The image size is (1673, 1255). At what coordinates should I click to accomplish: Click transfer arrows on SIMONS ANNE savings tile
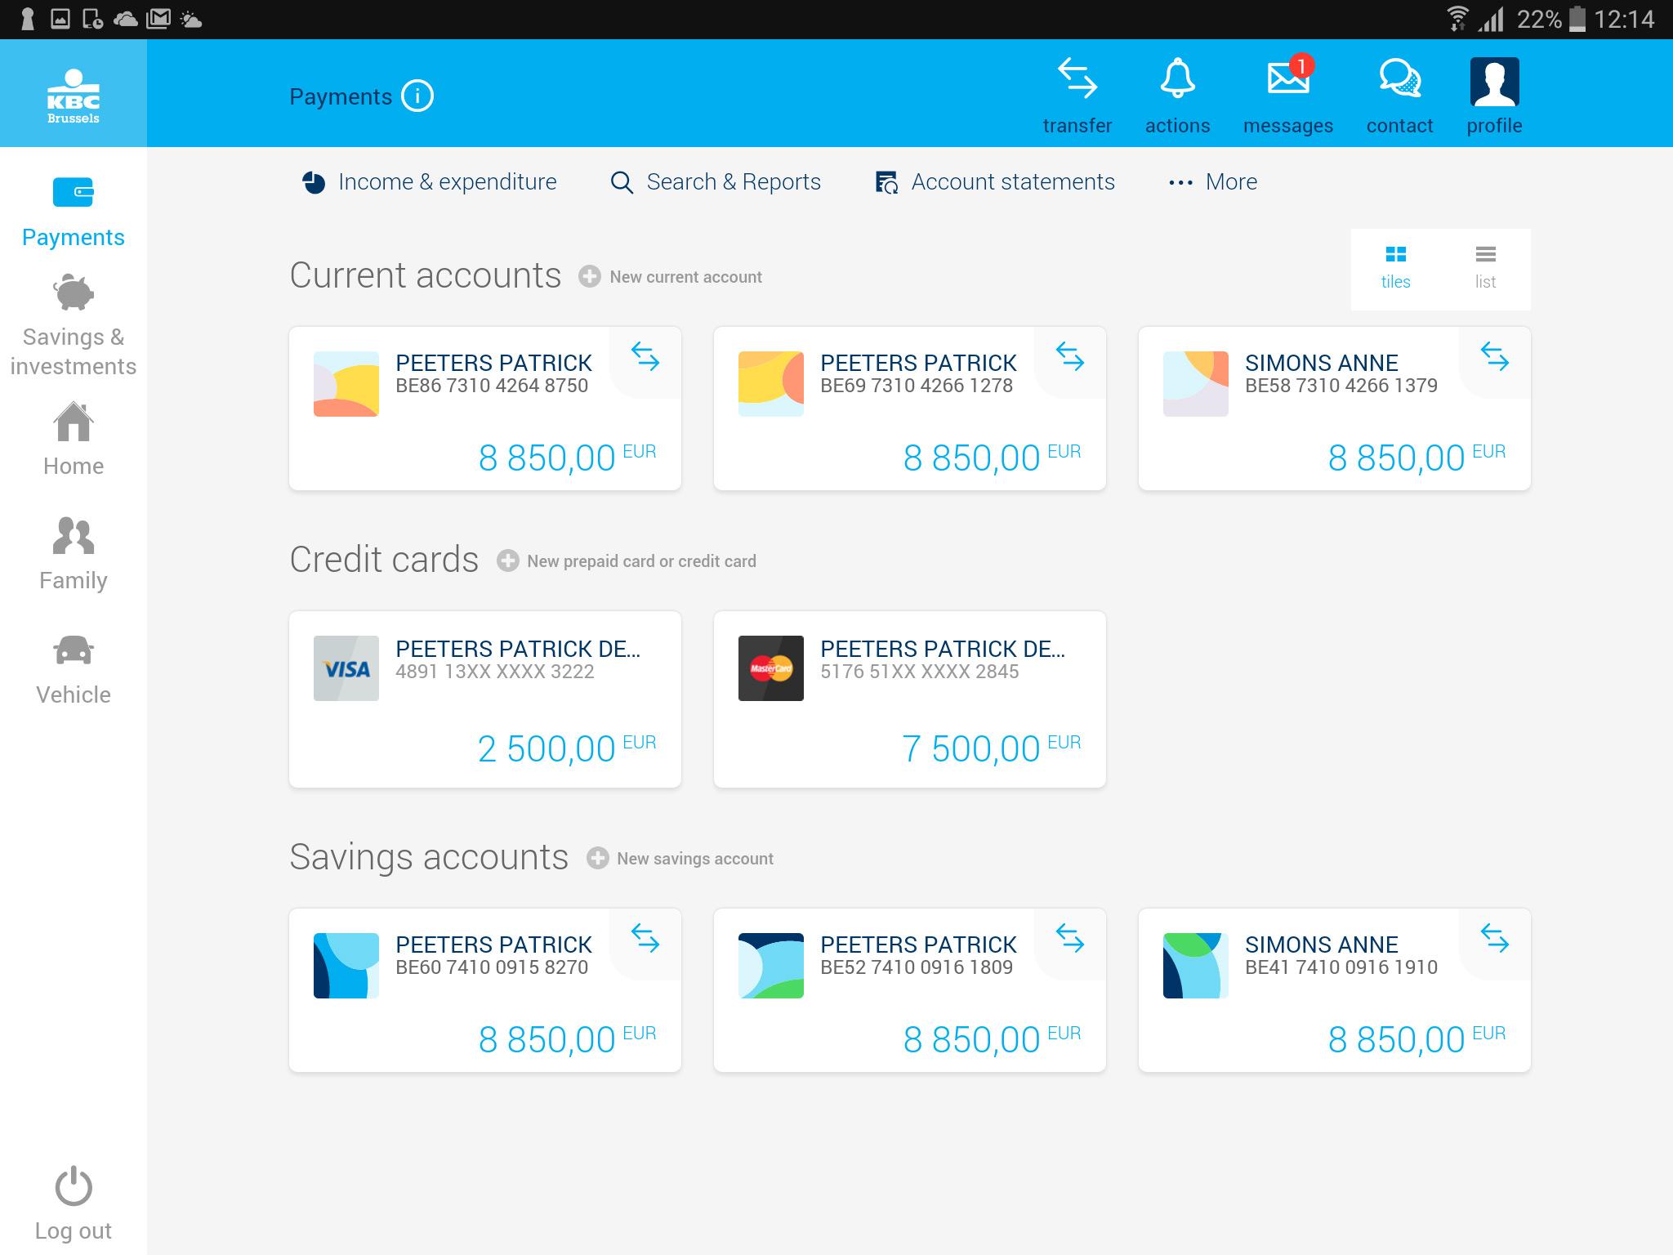(x=1494, y=938)
